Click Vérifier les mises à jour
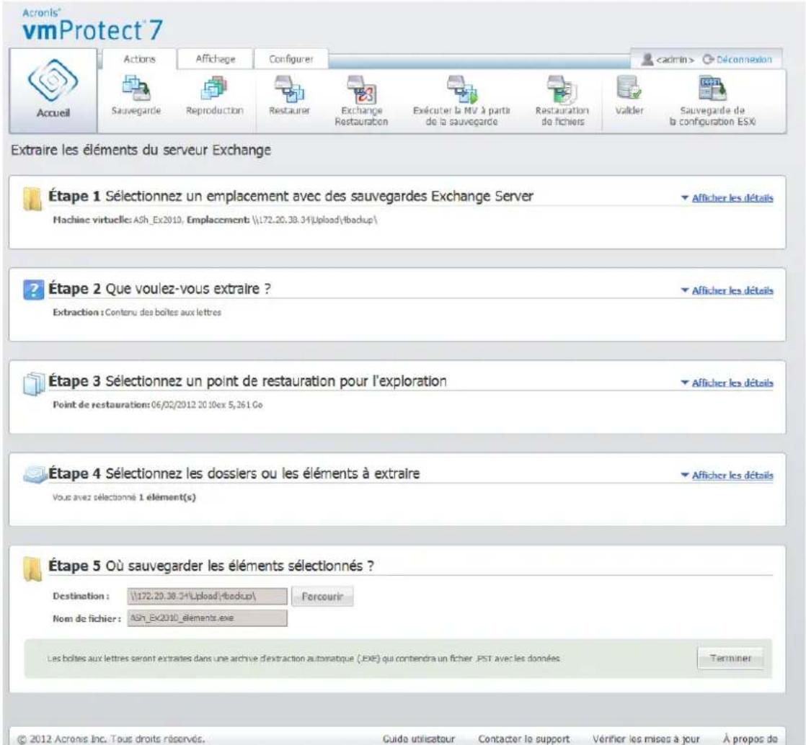Viewport: 806px width, 745px height. click(646, 739)
